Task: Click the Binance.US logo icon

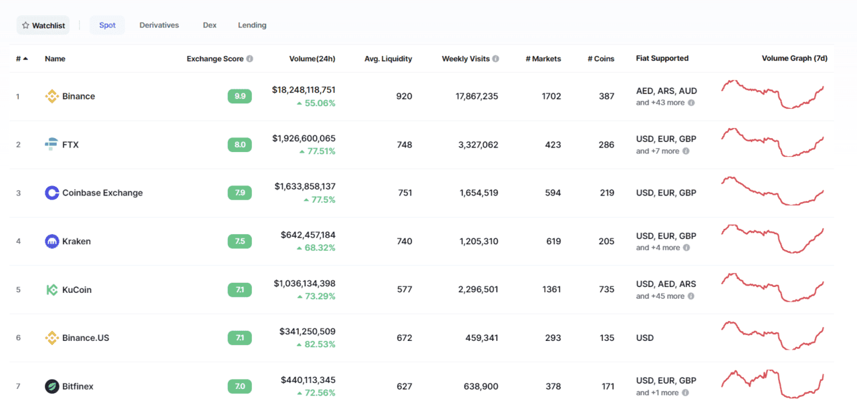Action: (51, 338)
